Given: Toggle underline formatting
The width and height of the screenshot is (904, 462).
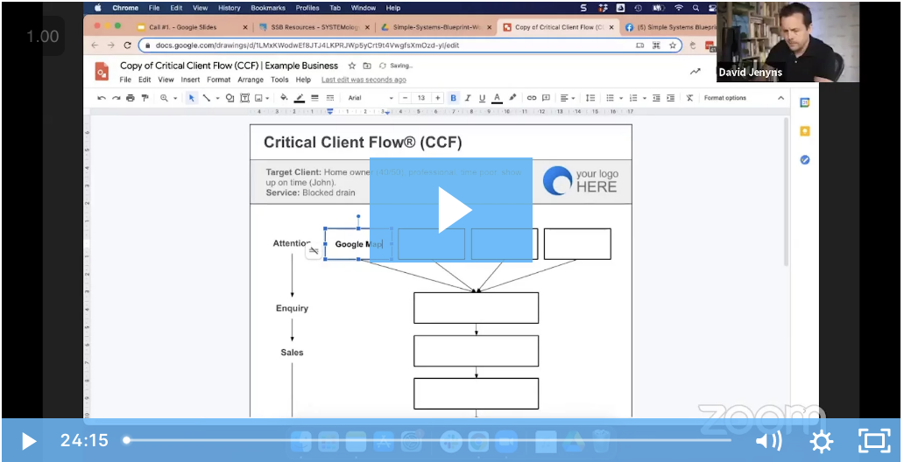Looking at the screenshot, I should tap(482, 98).
